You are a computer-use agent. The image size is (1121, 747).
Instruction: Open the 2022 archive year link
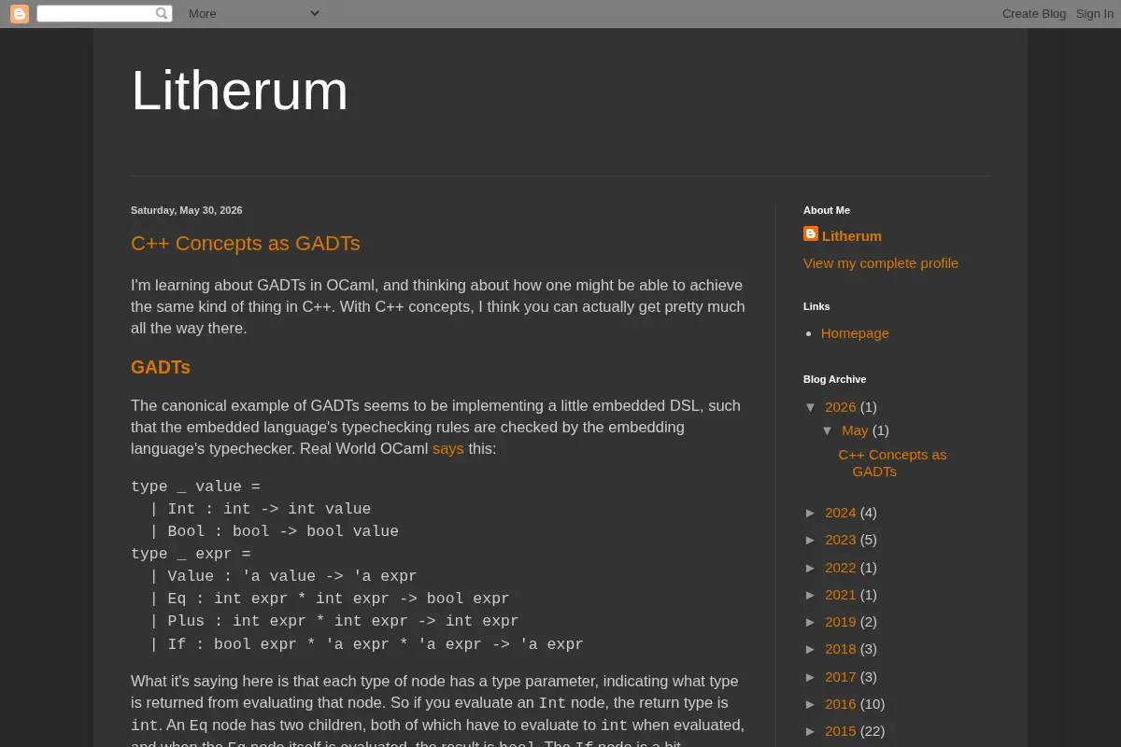841,568
